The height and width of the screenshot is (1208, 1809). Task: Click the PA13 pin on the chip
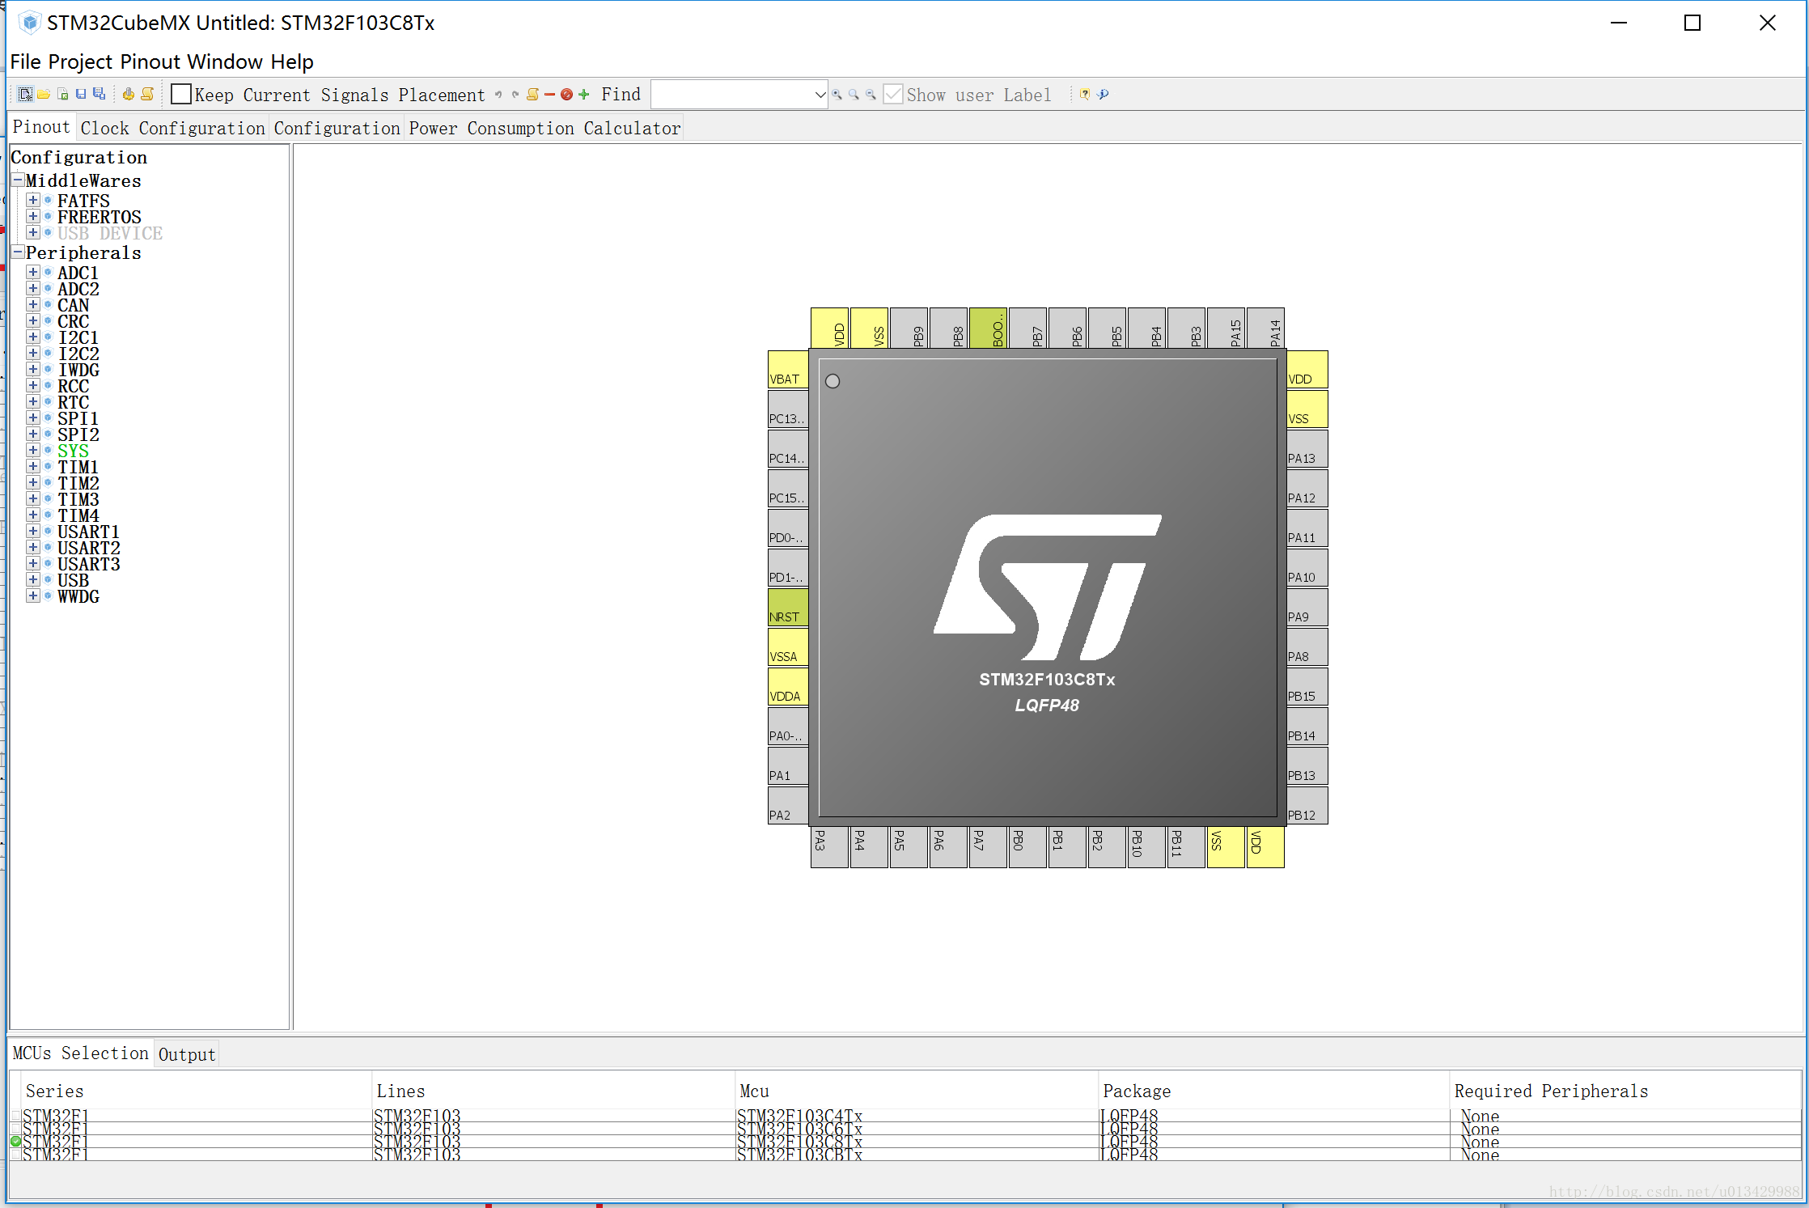click(1307, 449)
